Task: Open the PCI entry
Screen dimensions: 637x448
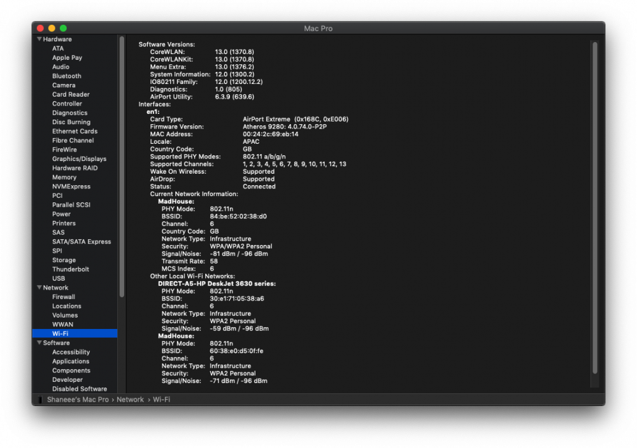Action: [x=57, y=195]
